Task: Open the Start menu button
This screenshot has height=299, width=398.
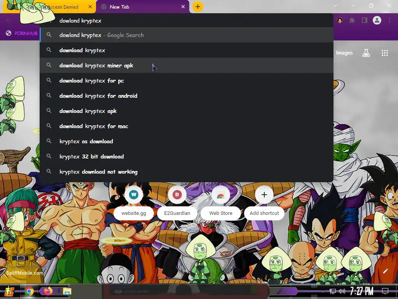Action: pyautogui.click(x=9, y=291)
